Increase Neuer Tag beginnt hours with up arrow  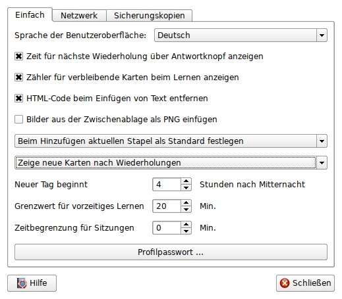click(186, 181)
